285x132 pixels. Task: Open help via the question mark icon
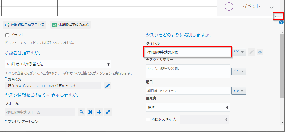coord(281,22)
